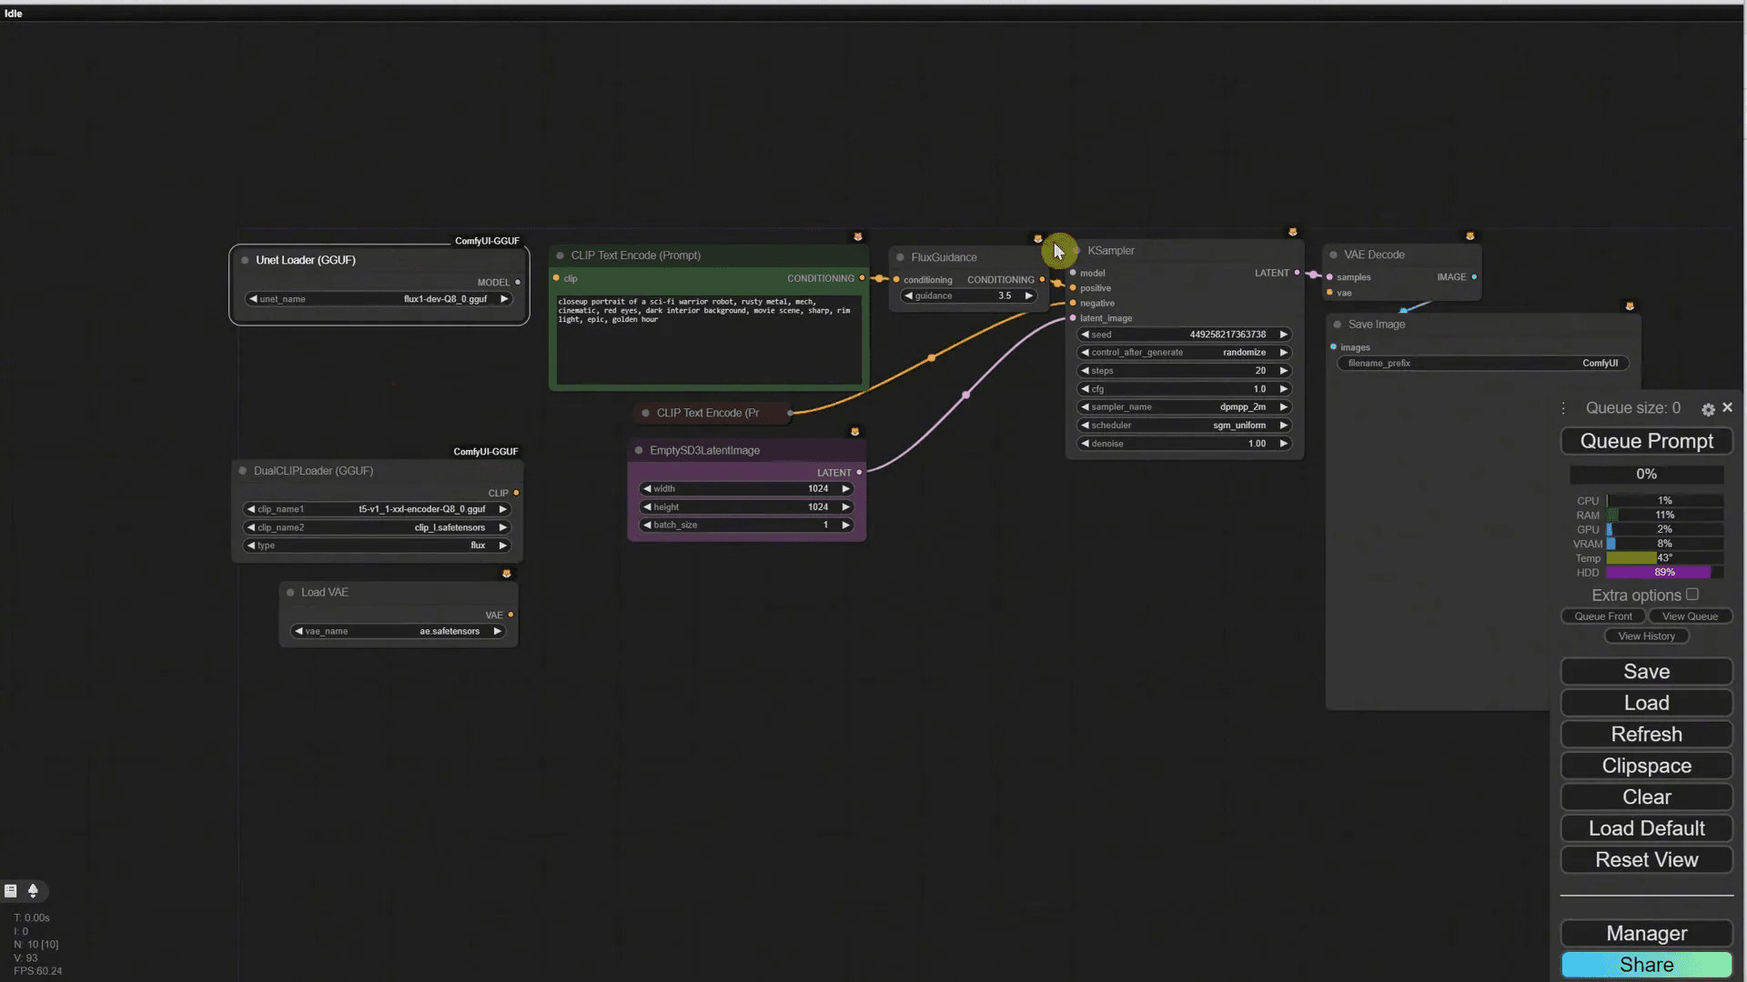Click the CLIP output dot on DualCLIPLoader
The image size is (1747, 982).
[515, 493]
